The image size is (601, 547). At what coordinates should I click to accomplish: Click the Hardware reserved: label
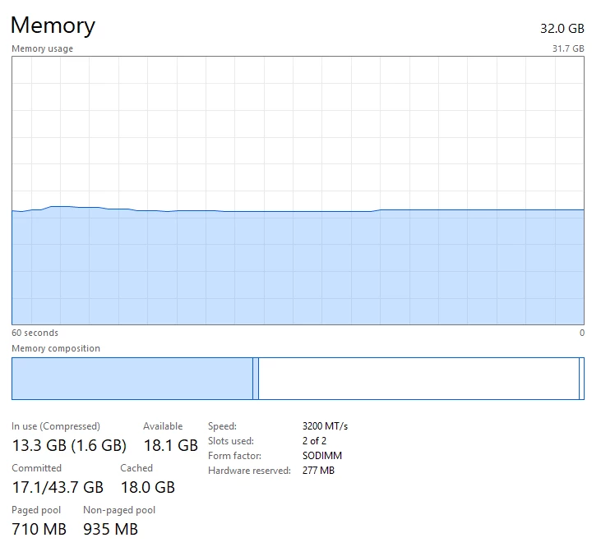tap(249, 471)
